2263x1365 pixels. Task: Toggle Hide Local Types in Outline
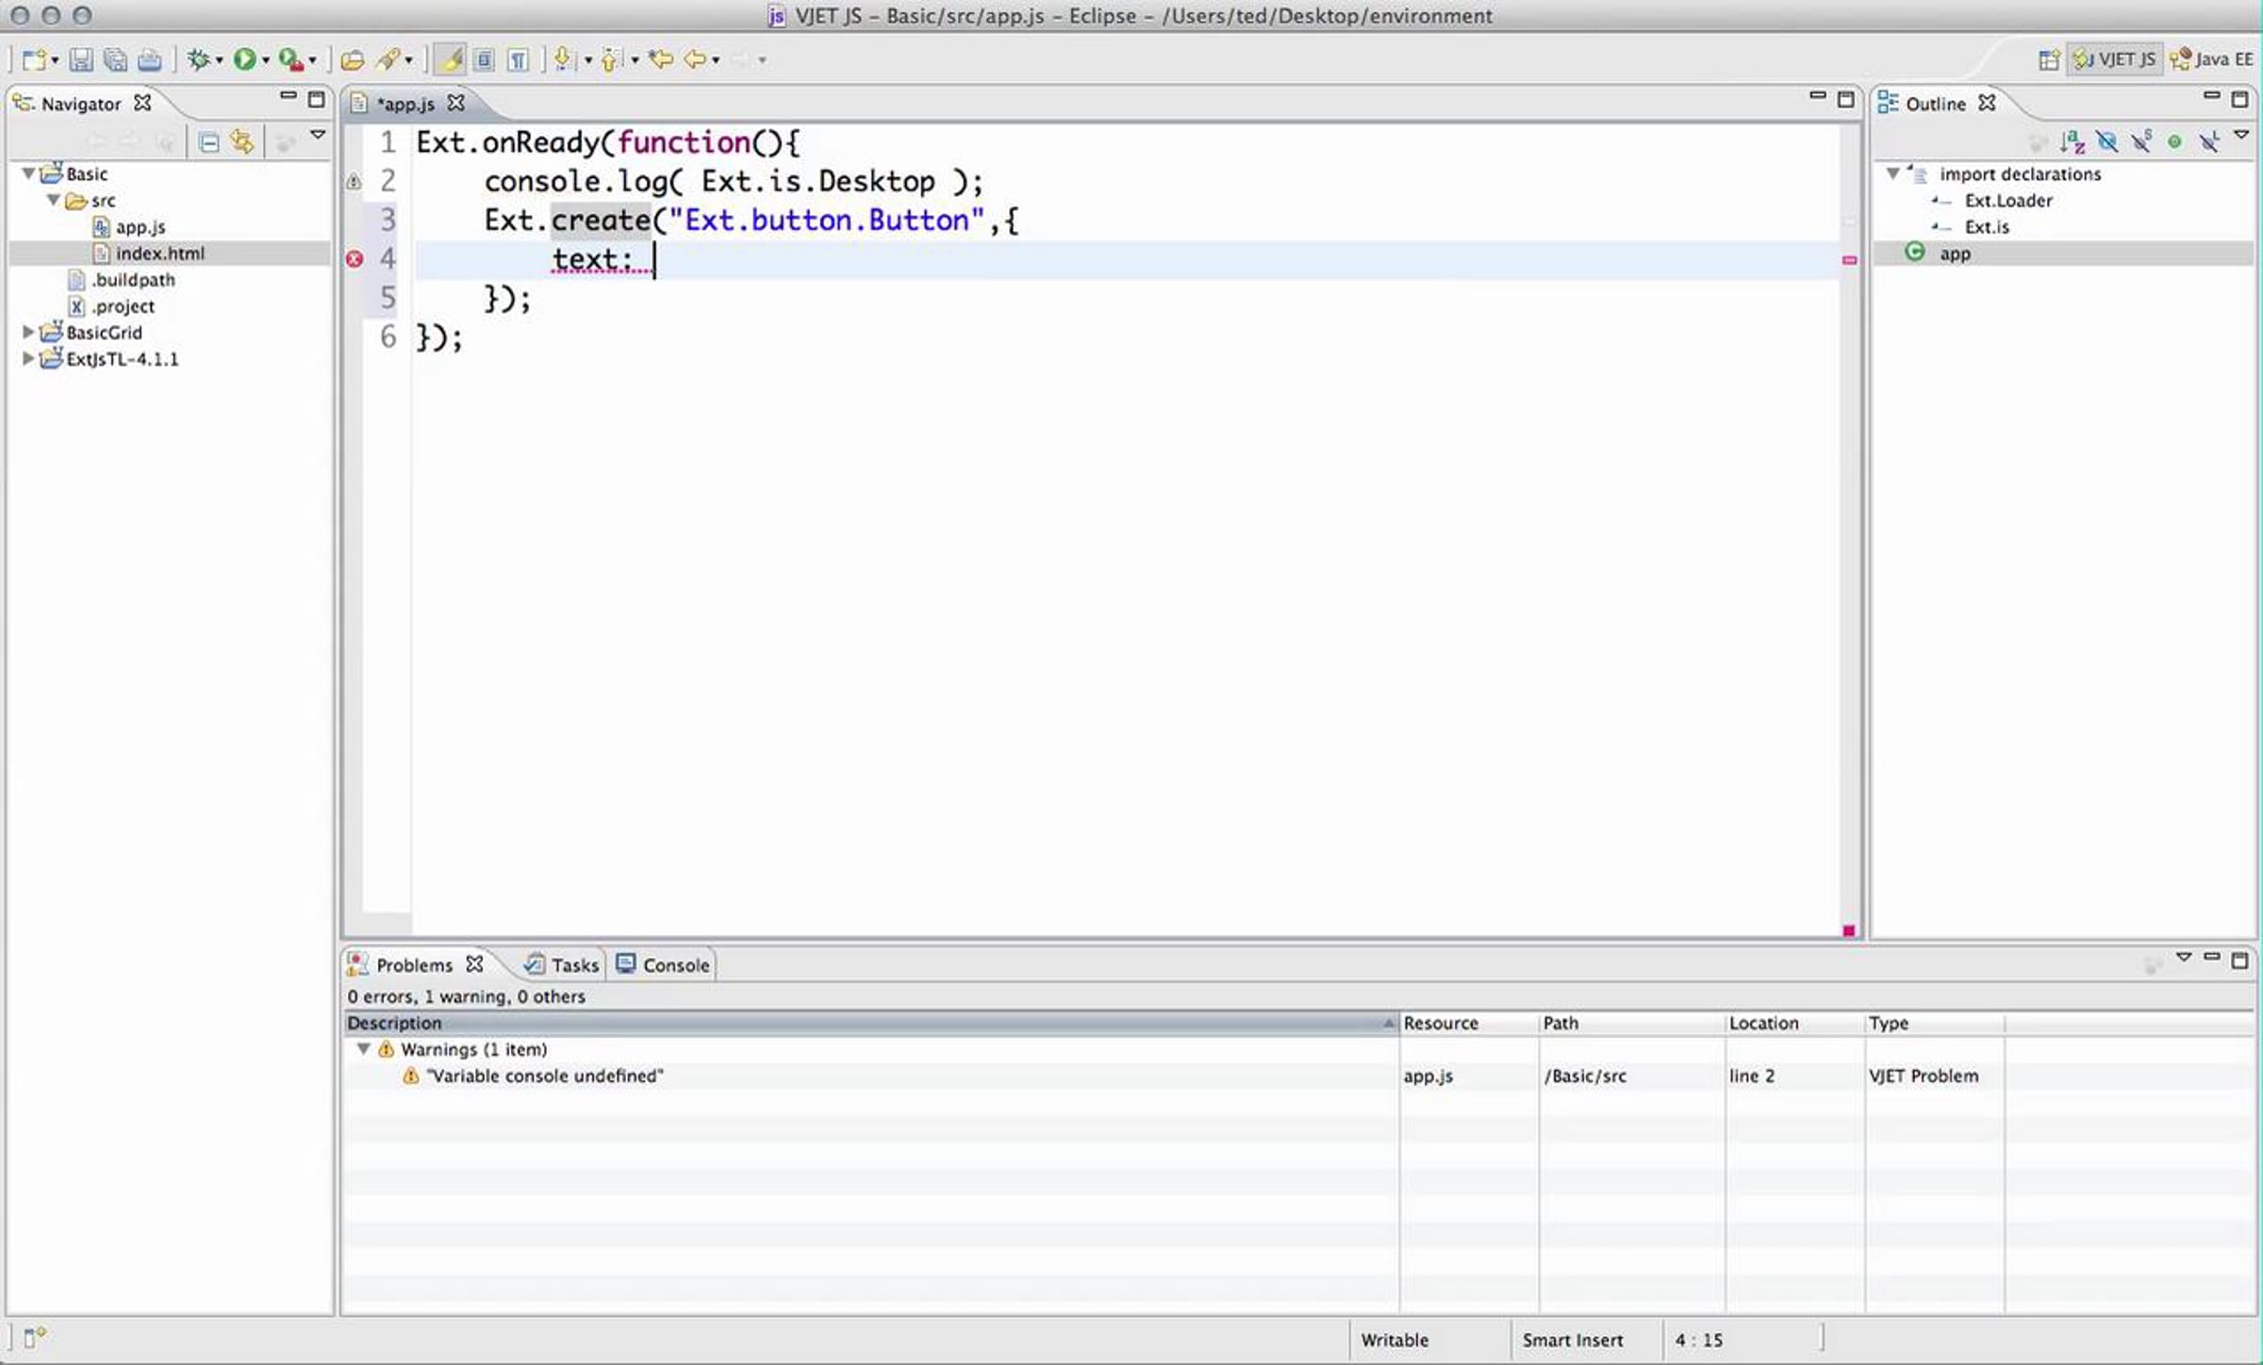pyautogui.click(x=2209, y=142)
